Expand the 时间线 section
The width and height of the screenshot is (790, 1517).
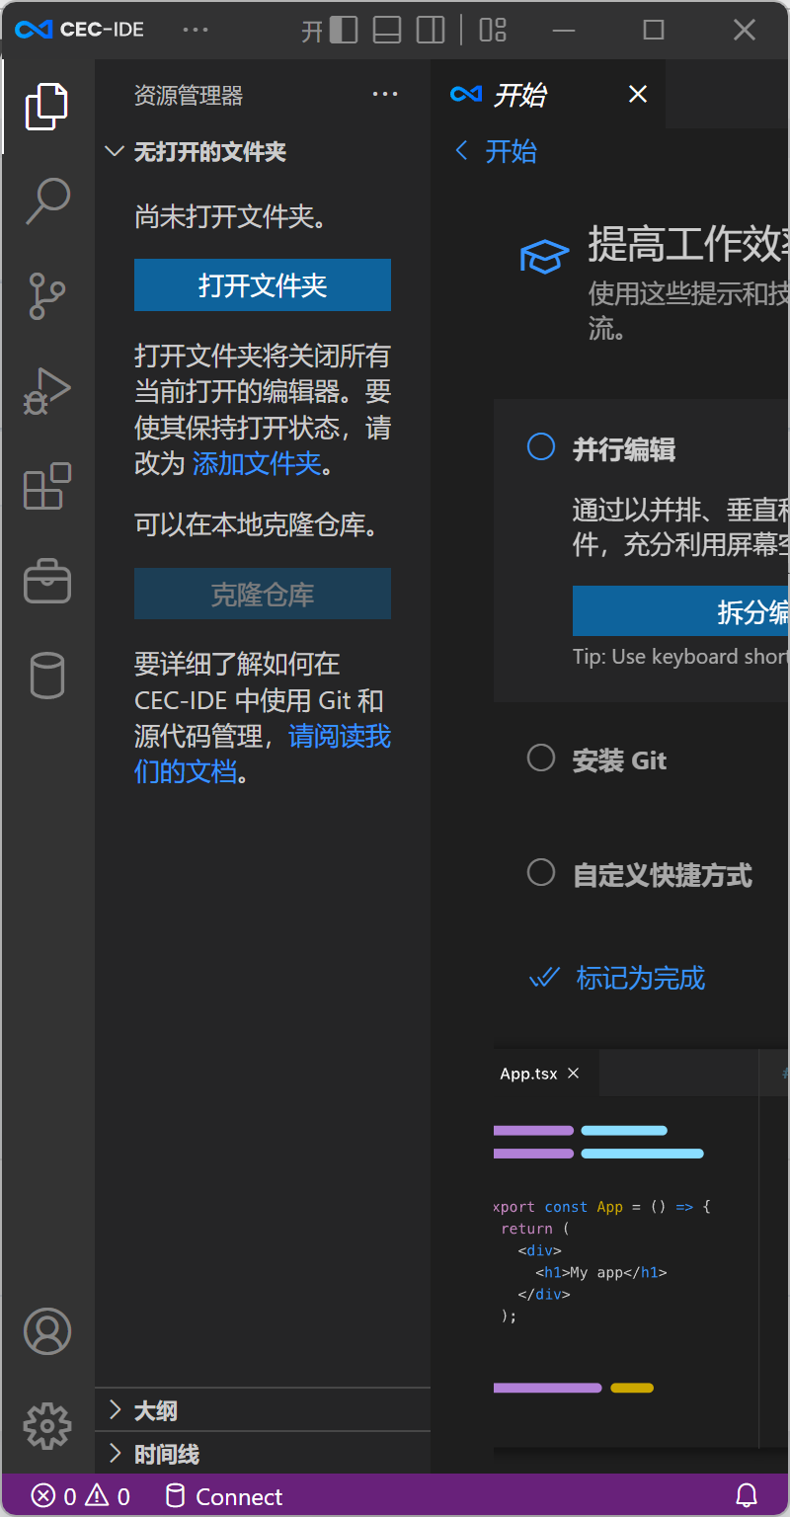click(263, 1454)
